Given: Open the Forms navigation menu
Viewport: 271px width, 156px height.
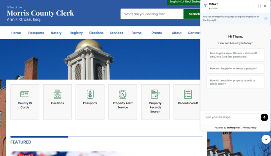Looking at the screenshot, I should (x=136, y=33).
